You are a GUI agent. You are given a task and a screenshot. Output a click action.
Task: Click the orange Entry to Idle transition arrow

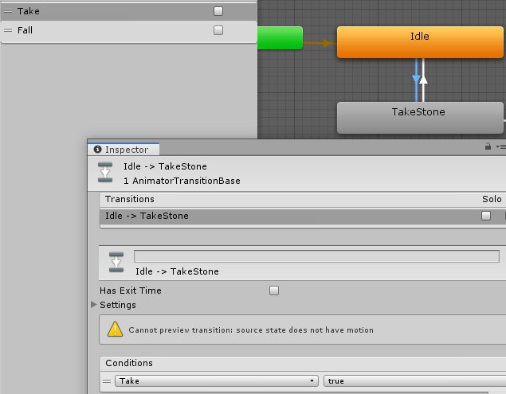(328, 43)
